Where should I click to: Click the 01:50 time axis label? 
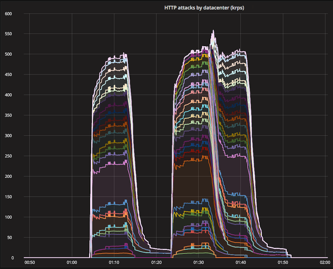point(283,262)
